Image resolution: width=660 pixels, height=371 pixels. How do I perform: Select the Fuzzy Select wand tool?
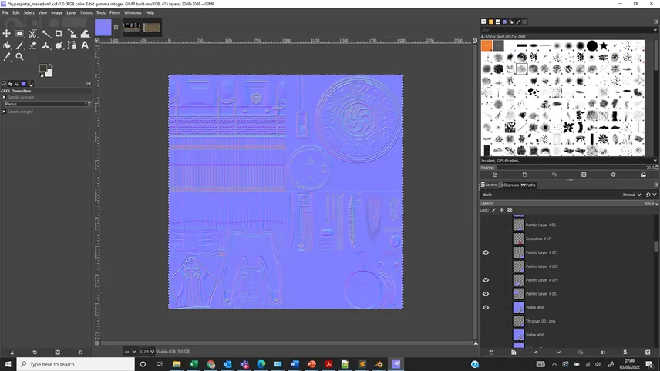tap(46, 34)
